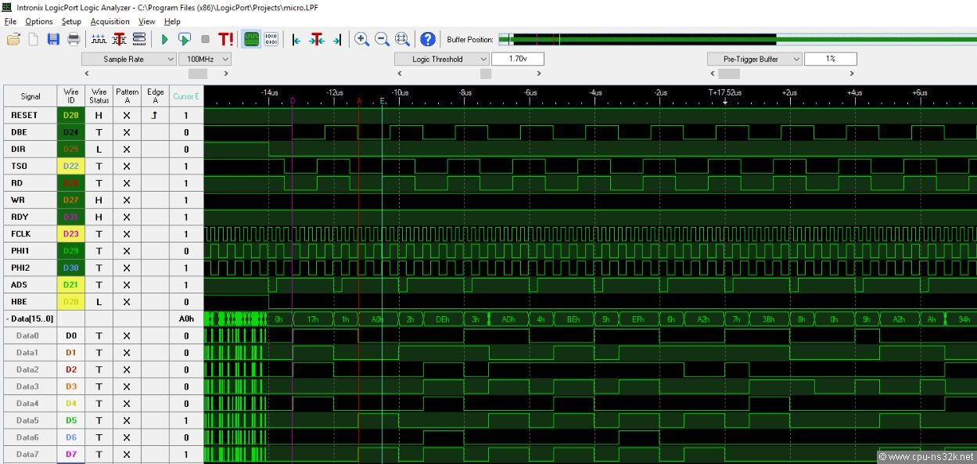Open trigger setup icon with red T
Image resolution: width=977 pixels, height=464 pixels.
click(119, 39)
